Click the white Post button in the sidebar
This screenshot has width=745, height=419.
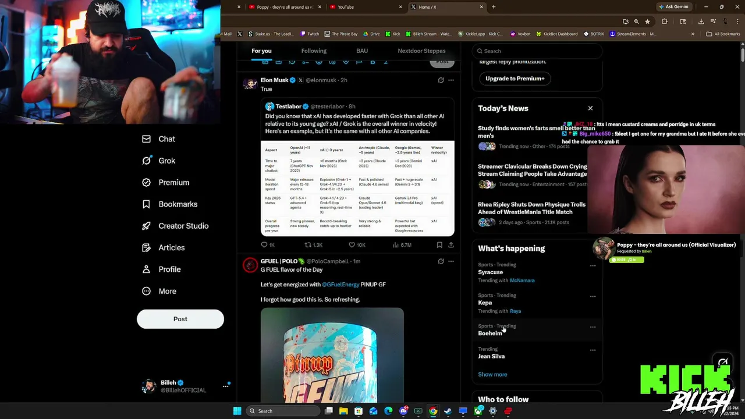click(180, 319)
